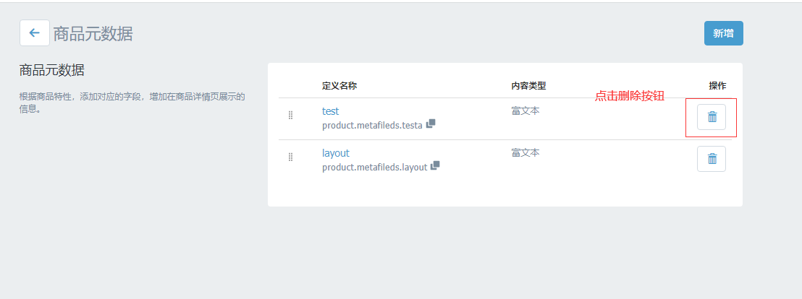
Task: Click the 内容类型 column header
Action: tap(529, 86)
